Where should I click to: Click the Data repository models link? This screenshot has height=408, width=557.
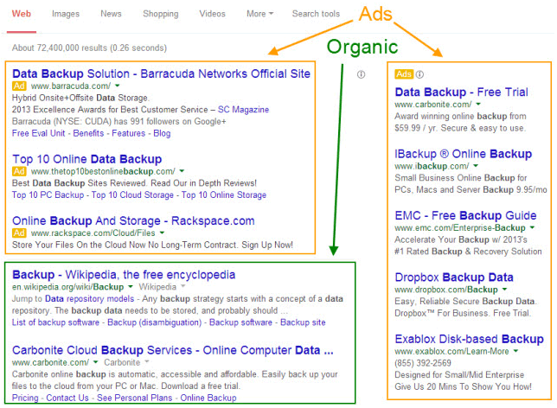(90, 299)
